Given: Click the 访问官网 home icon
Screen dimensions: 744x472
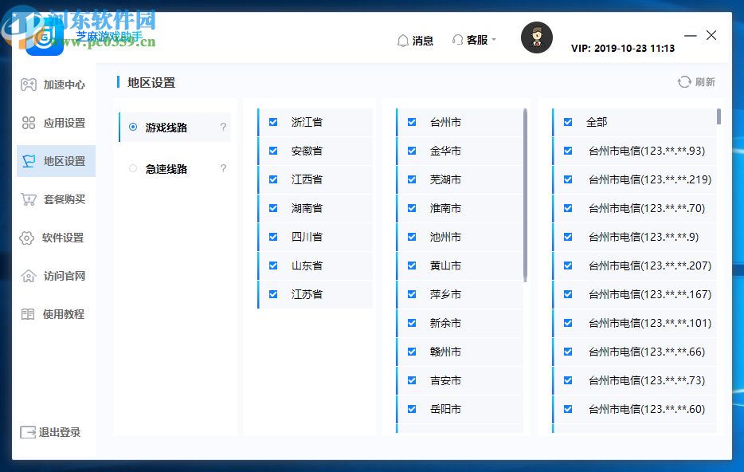Looking at the screenshot, I should click(x=27, y=275).
